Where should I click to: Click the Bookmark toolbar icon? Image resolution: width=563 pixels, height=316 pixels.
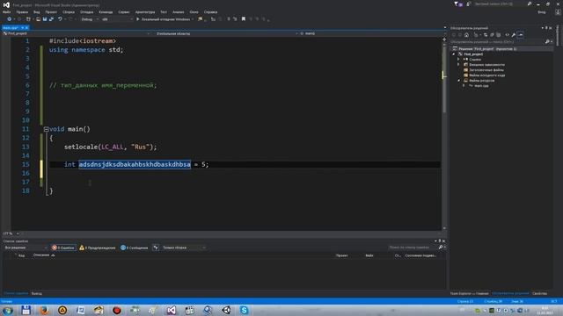[244, 19]
